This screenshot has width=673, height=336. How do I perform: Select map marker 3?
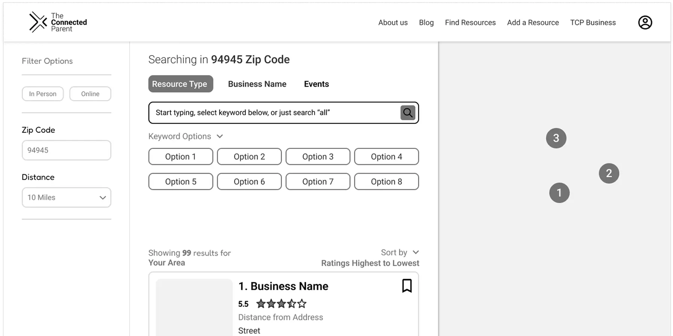click(556, 138)
